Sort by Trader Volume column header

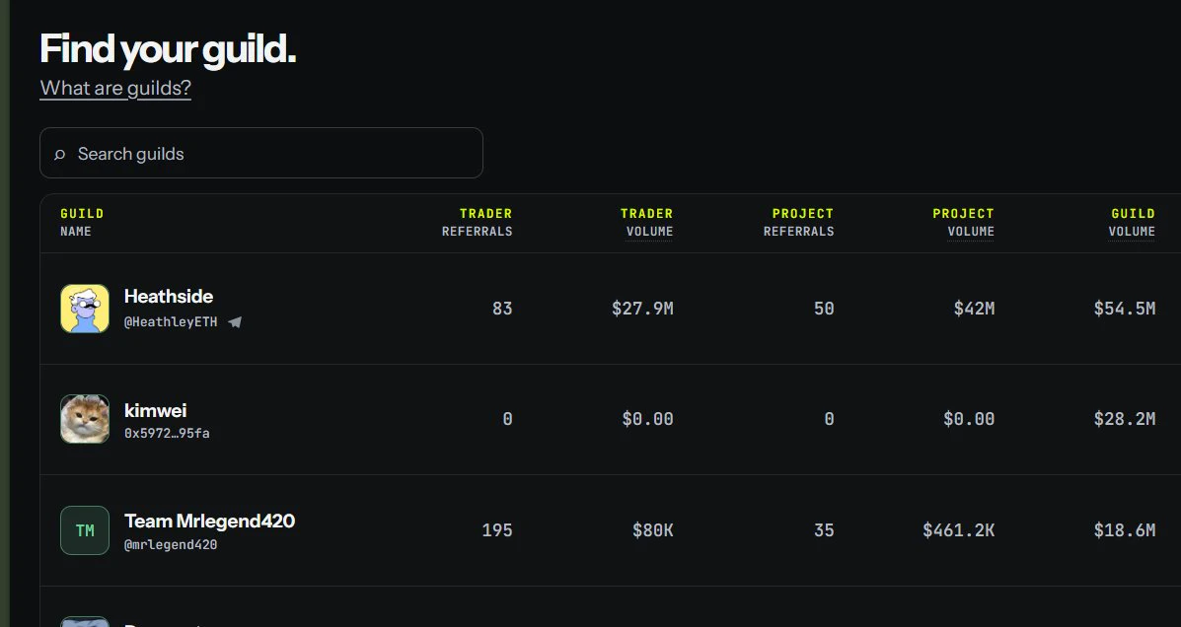pos(646,222)
